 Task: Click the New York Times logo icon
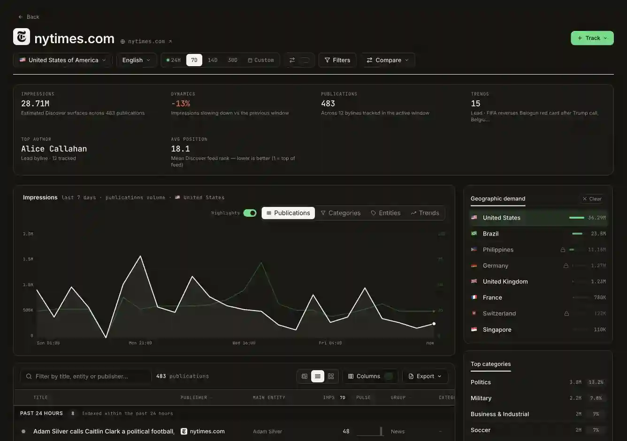[22, 37]
